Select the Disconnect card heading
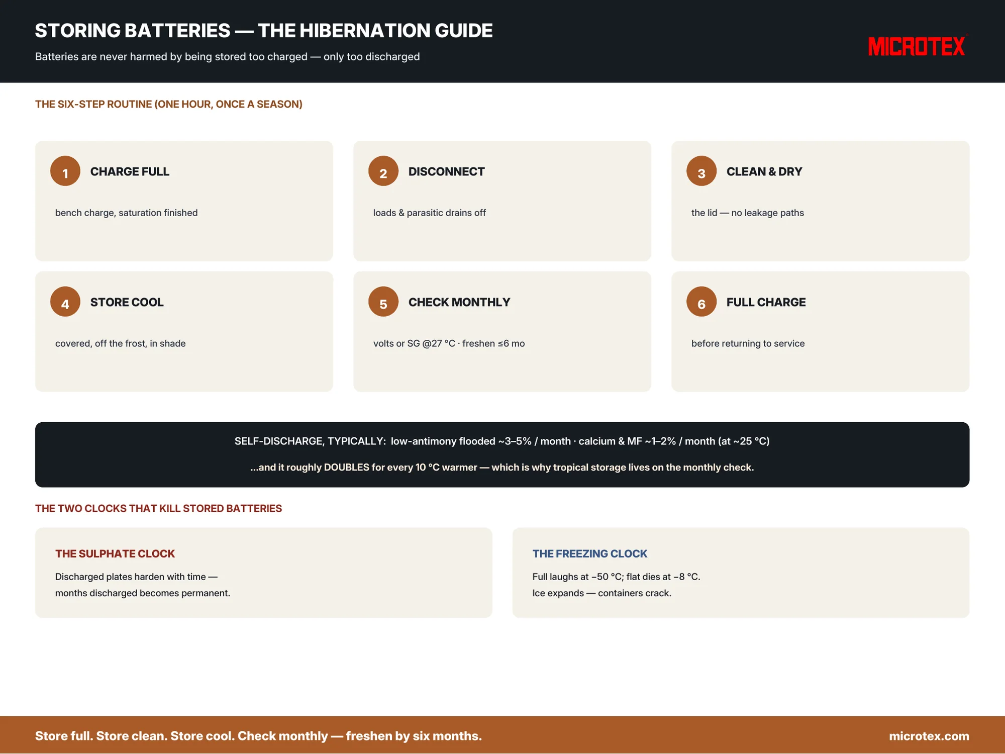 [x=446, y=171]
